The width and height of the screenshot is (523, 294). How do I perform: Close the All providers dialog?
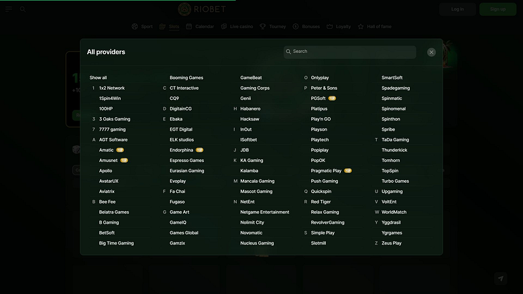431,52
